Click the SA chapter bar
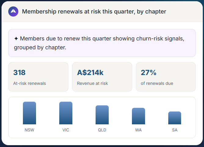This screenshot has width=204, height=147. (x=175, y=118)
